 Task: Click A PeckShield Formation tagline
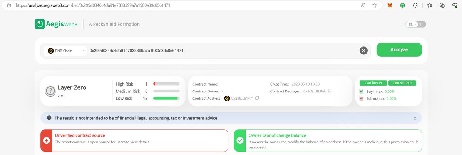(x=114, y=24)
